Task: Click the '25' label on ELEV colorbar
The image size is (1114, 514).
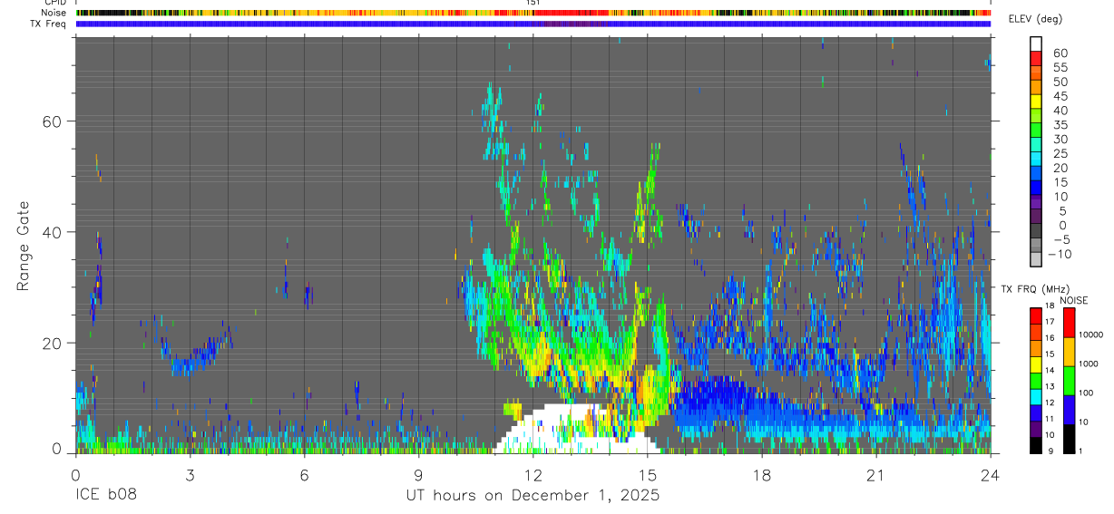Action: coord(1060,153)
